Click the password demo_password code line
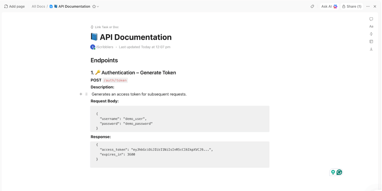The image size is (382, 191). [126, 124]
